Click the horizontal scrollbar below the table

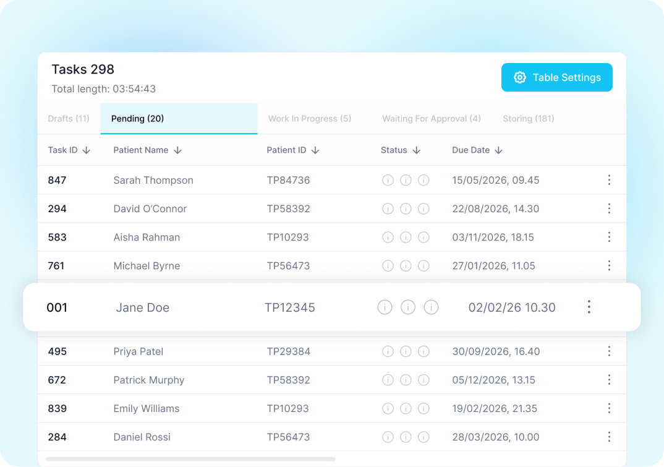coord(190,459)
